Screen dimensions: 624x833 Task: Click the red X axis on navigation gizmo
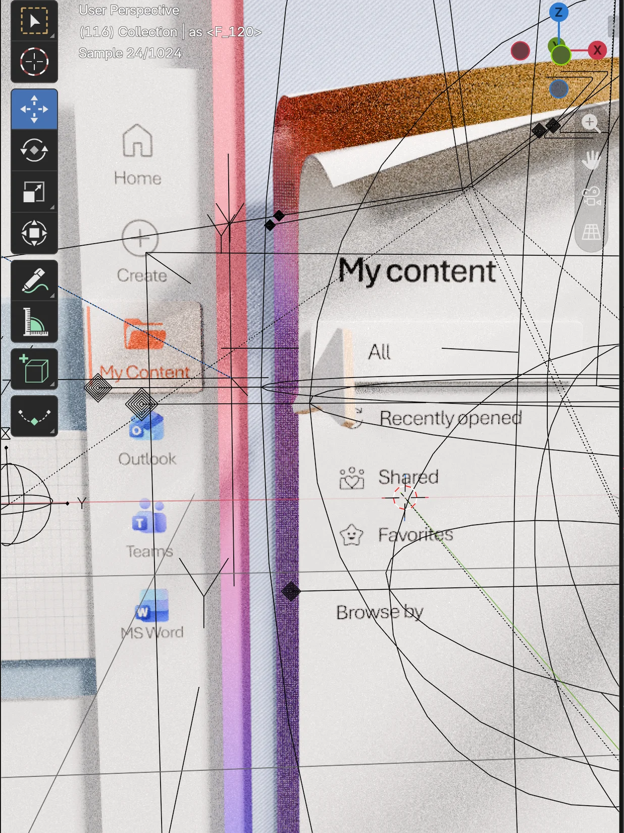click(597, 50)
